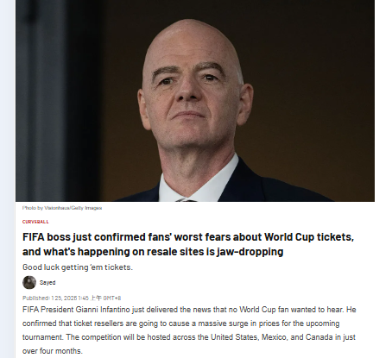Open the CURVEBALL category label

click(35, 222)
